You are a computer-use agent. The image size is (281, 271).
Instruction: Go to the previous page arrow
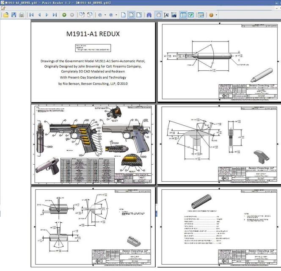39,15
